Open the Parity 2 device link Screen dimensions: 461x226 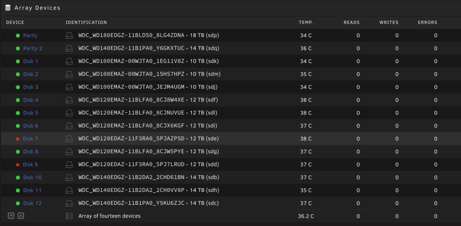pyautogui.click(x=33, y=48)
